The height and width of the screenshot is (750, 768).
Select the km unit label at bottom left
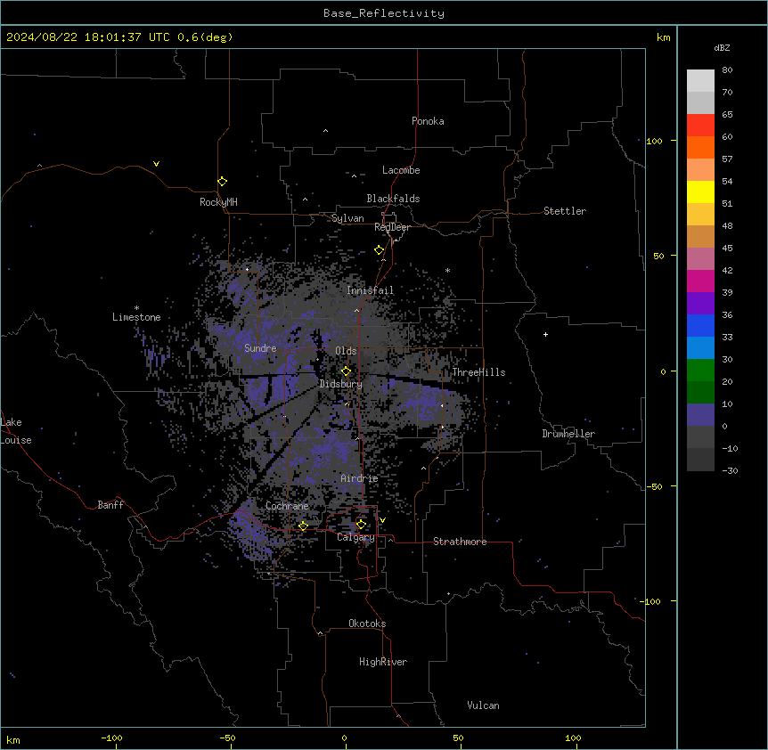point(13,740)
